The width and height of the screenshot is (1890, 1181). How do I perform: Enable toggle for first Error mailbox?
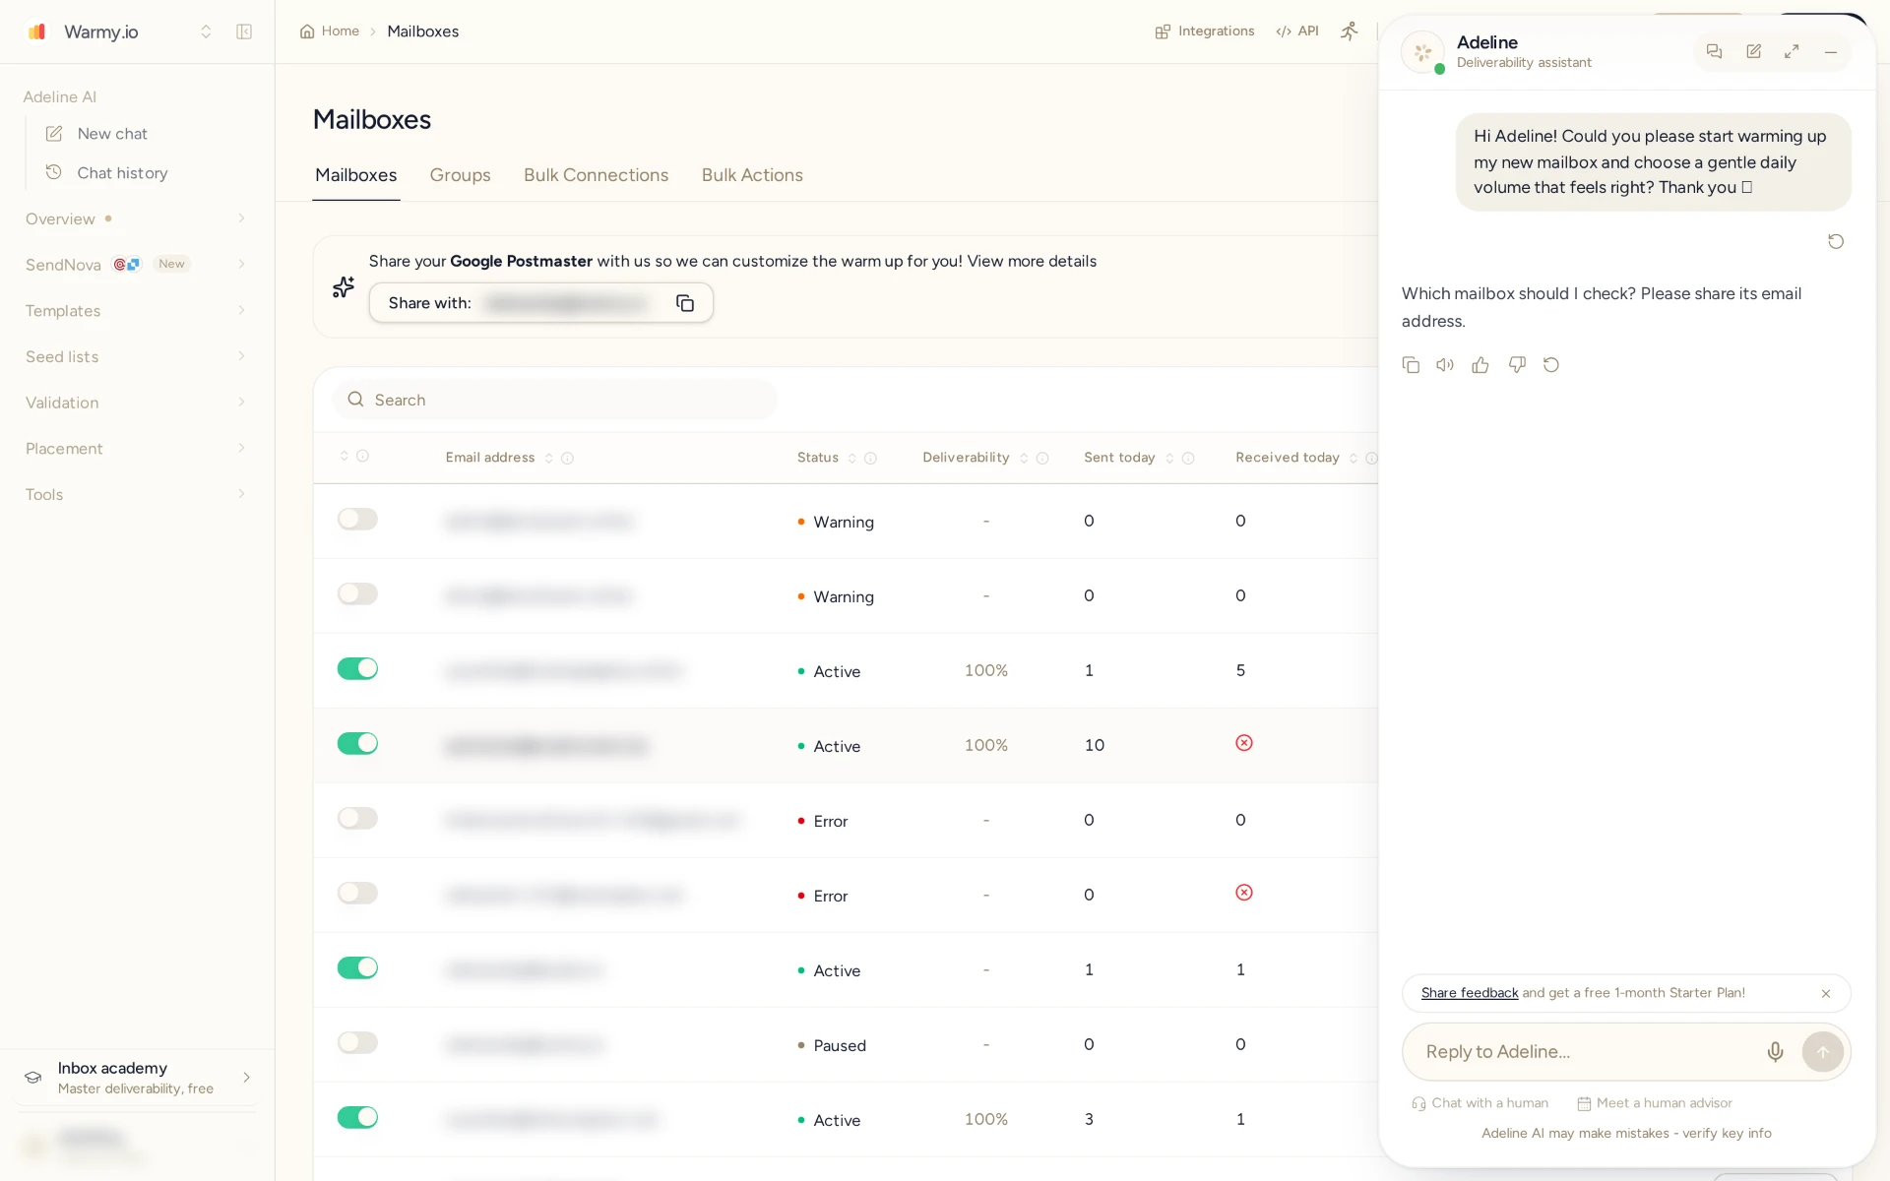(x=357, y=818)
